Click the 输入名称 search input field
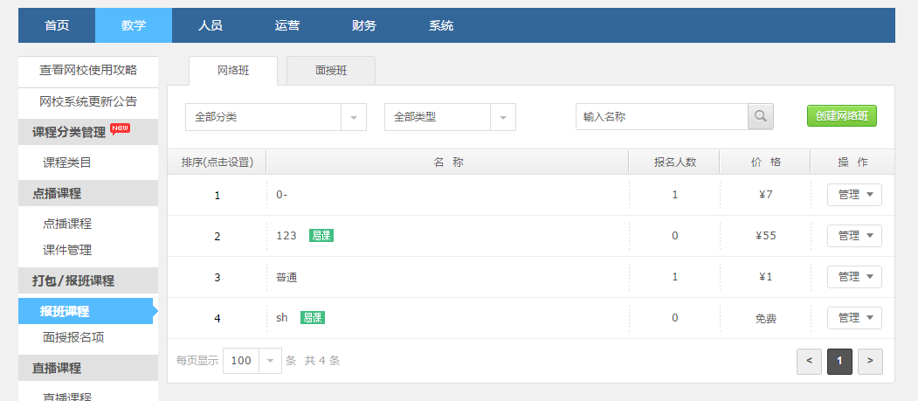The image size is (918, 401). [x=661, y=116]
